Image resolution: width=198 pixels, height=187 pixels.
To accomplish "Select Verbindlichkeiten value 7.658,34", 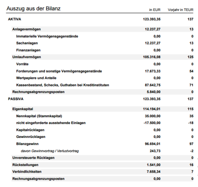I will point(154,172).
